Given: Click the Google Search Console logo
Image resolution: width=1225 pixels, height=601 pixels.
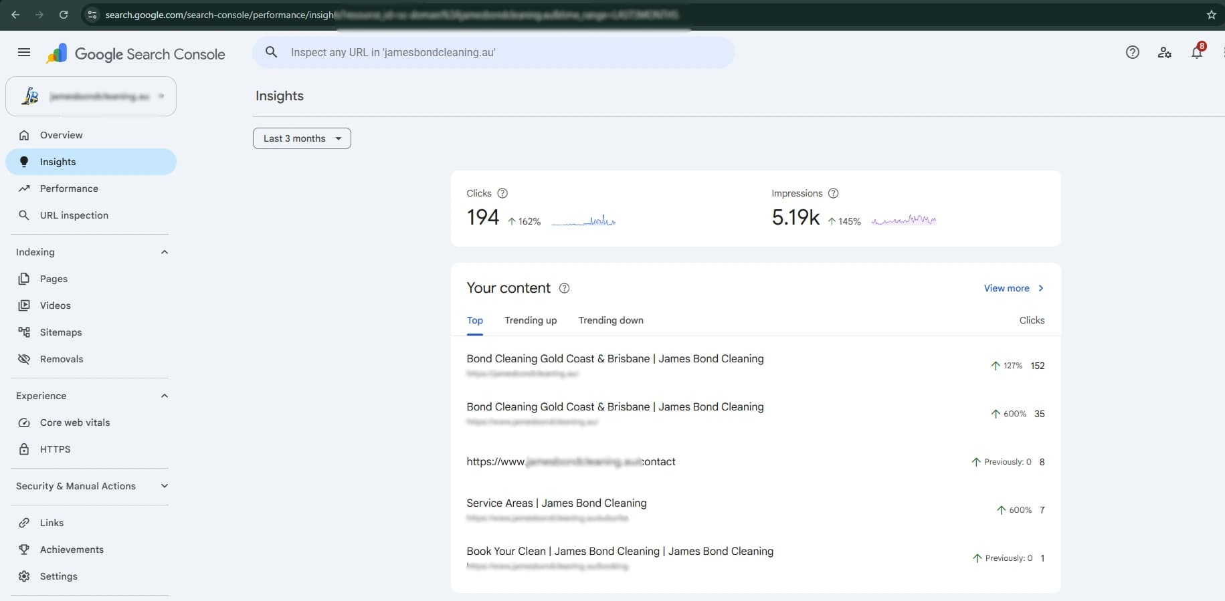Looking at the screenshot, I should coord(136,54).
